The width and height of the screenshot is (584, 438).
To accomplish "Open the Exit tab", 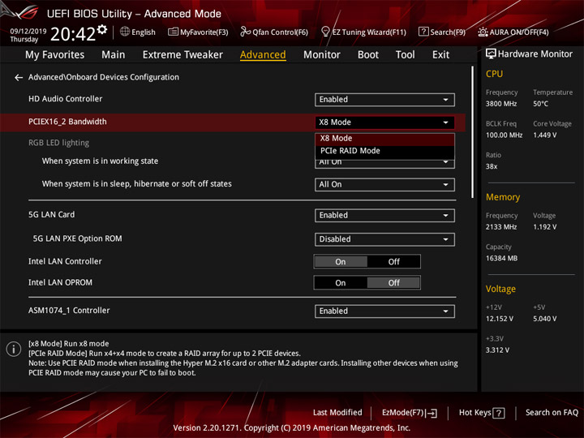I will (x=440, y=55).
